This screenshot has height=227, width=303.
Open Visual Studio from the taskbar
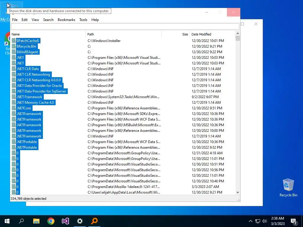coord(65,221)
